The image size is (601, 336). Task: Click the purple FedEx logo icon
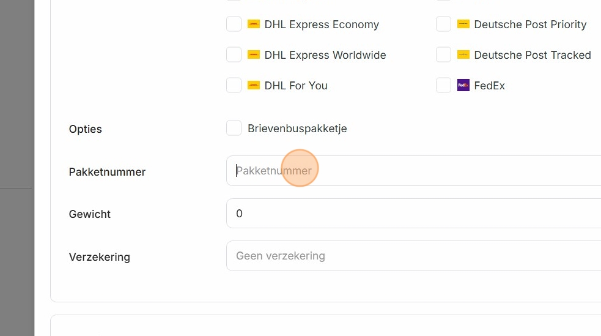click(463, 86)
